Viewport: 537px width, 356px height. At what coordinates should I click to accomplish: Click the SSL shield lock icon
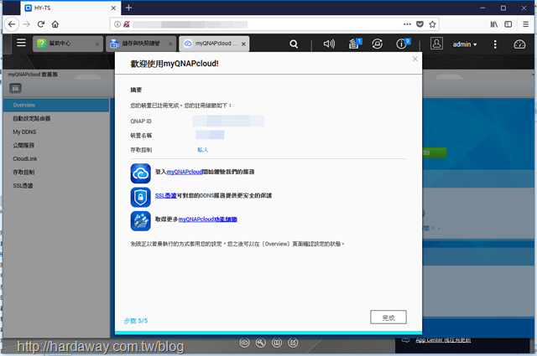140,197
